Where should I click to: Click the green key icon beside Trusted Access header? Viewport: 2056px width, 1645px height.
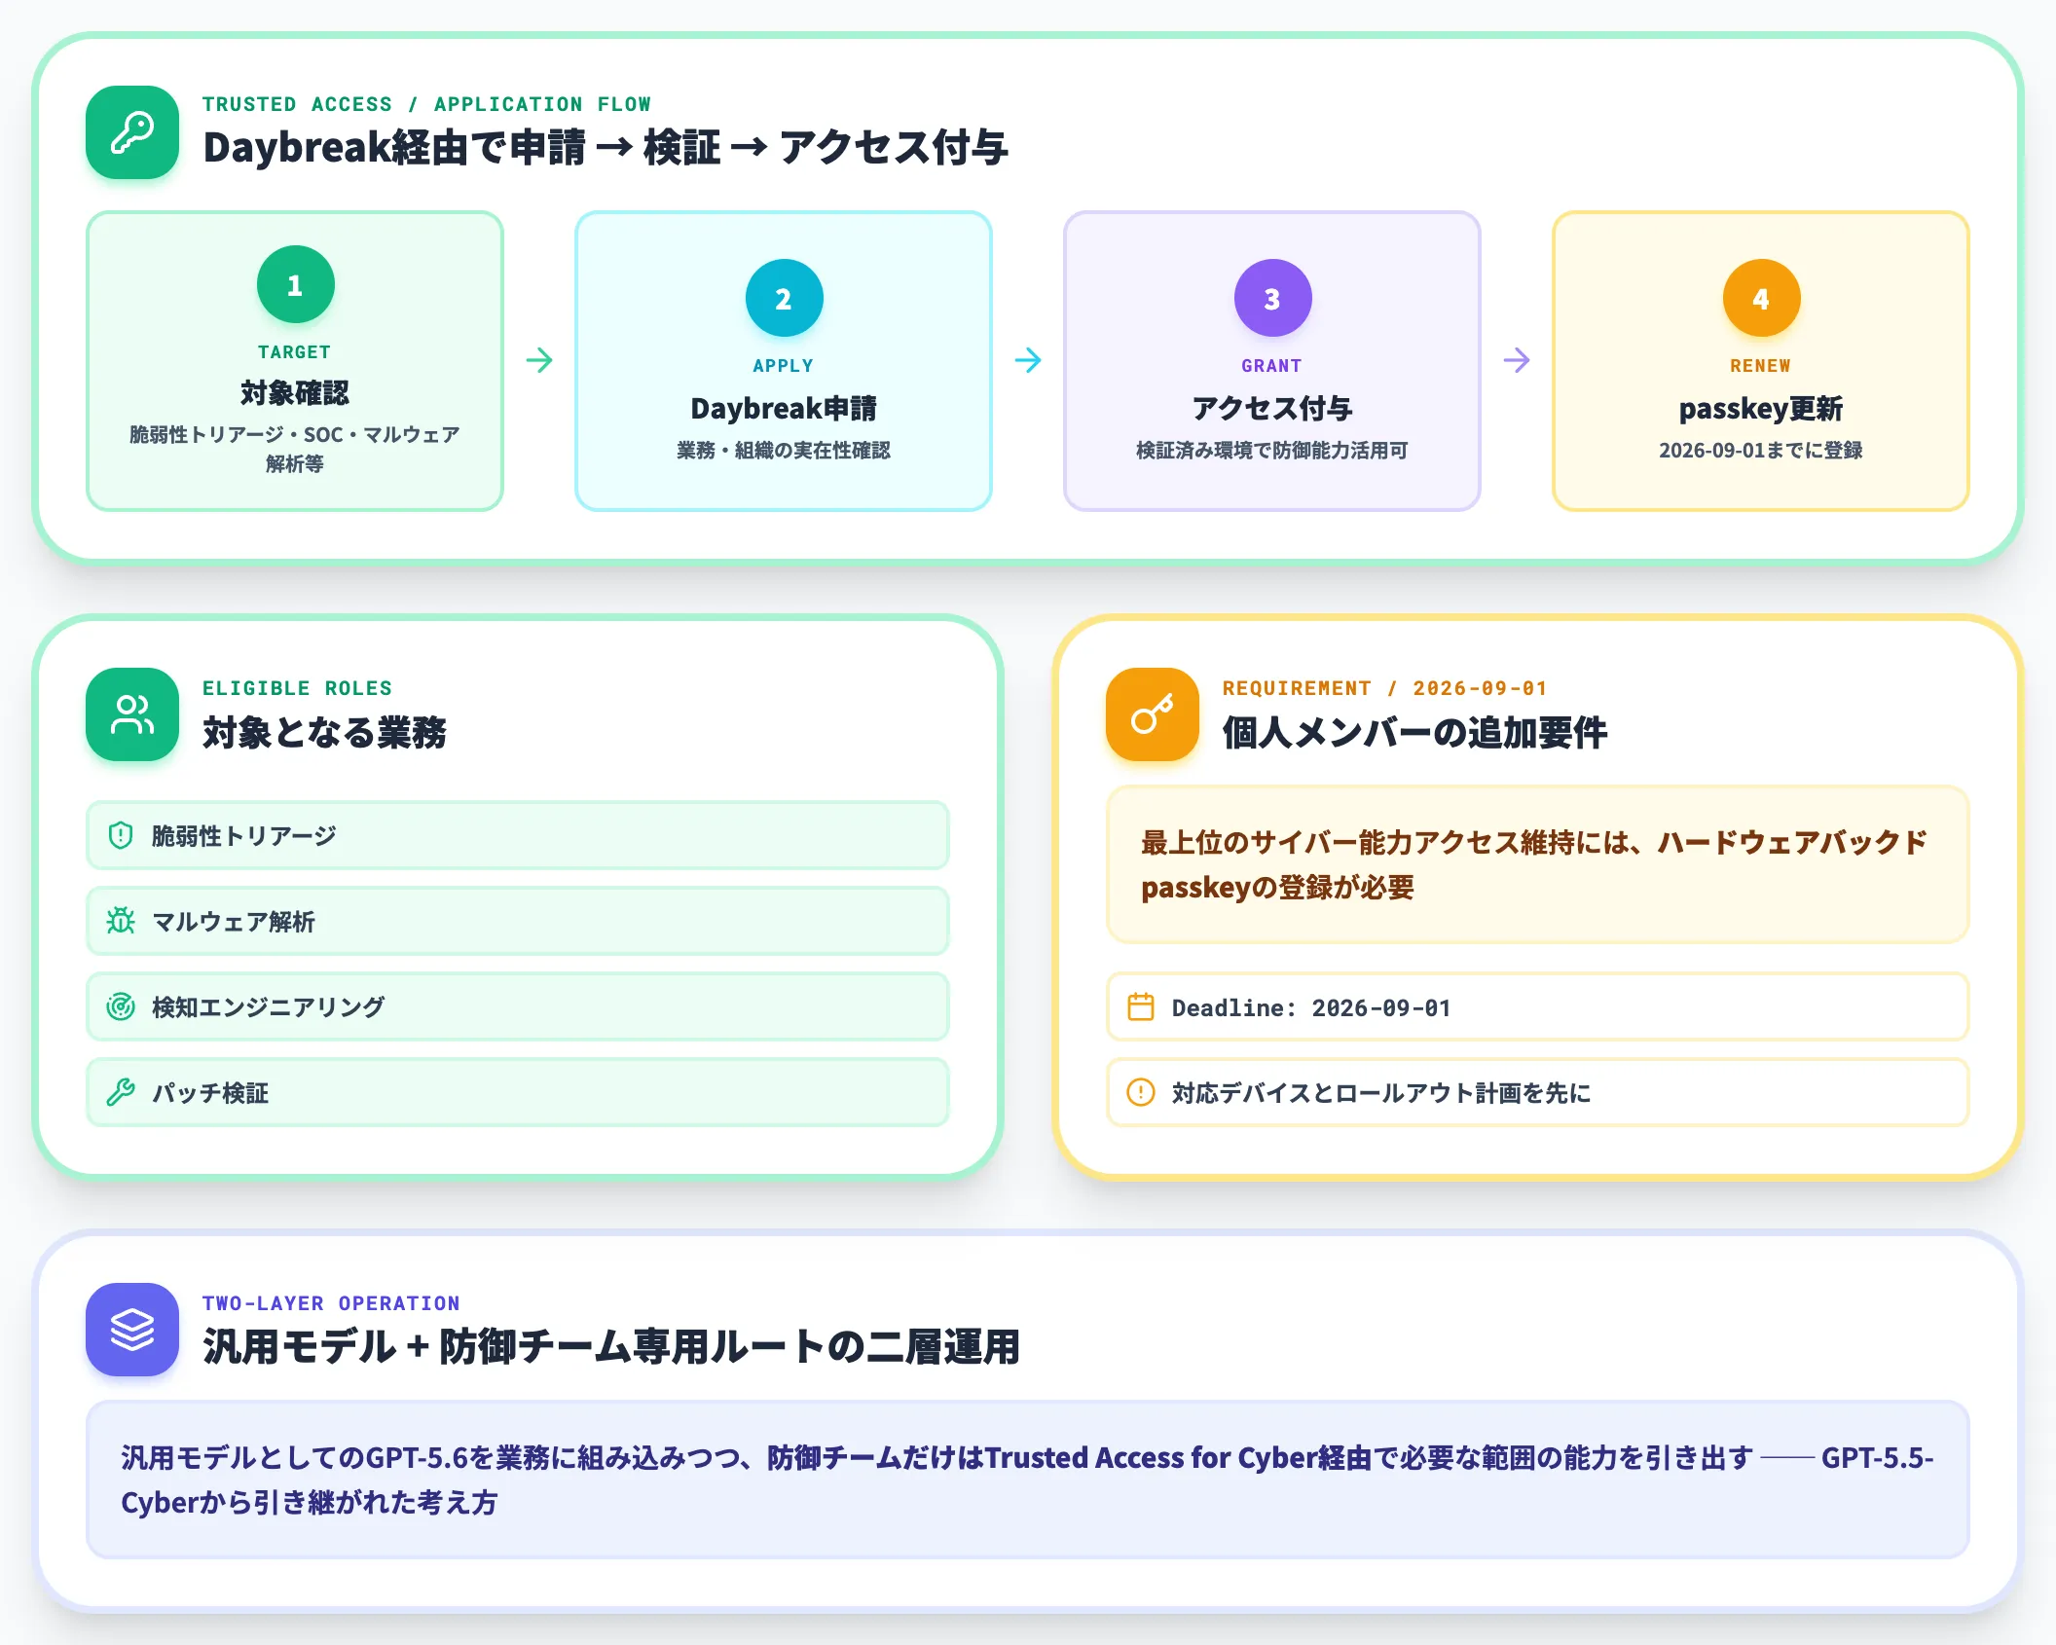132,132
